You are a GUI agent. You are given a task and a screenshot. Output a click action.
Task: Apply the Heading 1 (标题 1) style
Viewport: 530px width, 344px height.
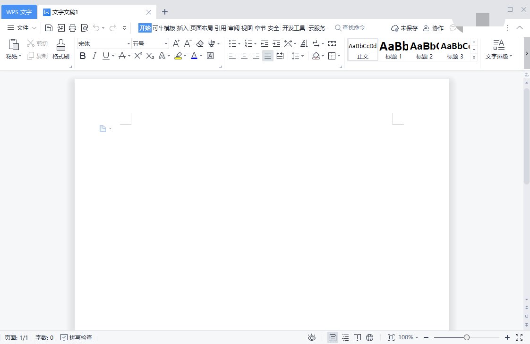pyautogui.click(x=393, y=50)
